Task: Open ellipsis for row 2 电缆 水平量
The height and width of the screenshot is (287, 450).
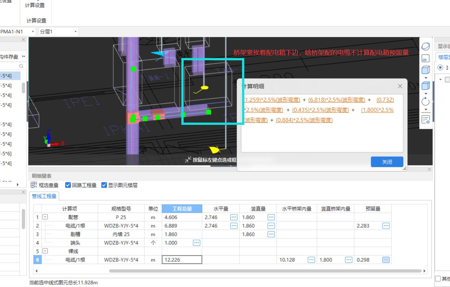Action: [x=234, y=226]
